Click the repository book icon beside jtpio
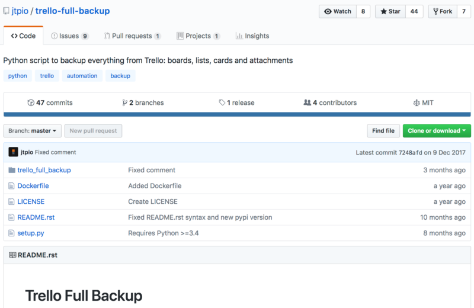This screenshot has width=474, height=308. [6, 11]
